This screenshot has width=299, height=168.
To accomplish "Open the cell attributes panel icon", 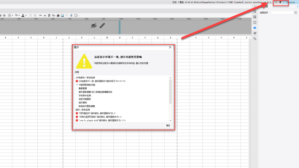I will (255, 17).
